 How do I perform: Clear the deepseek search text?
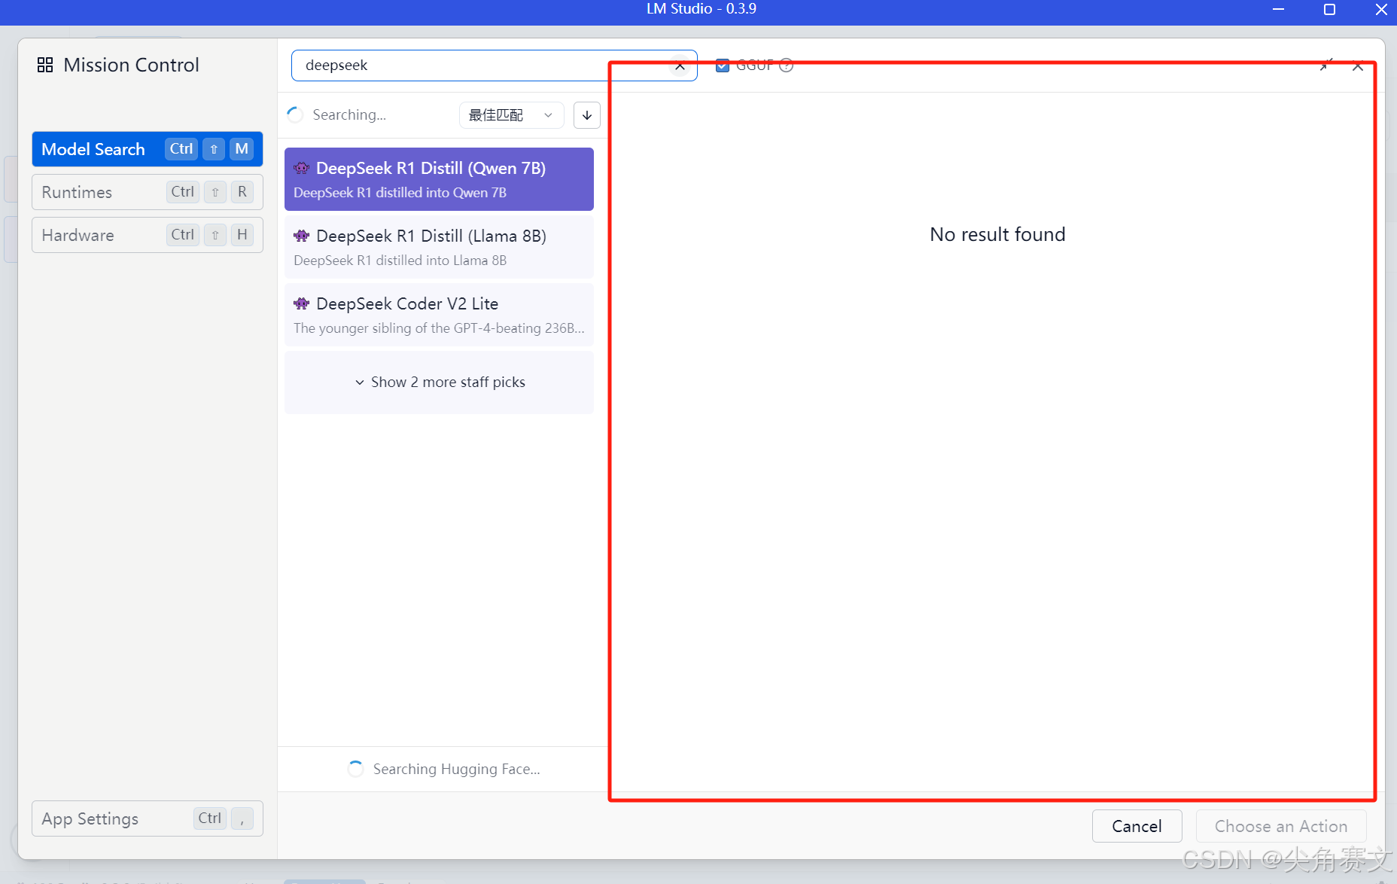click(680, 66)
